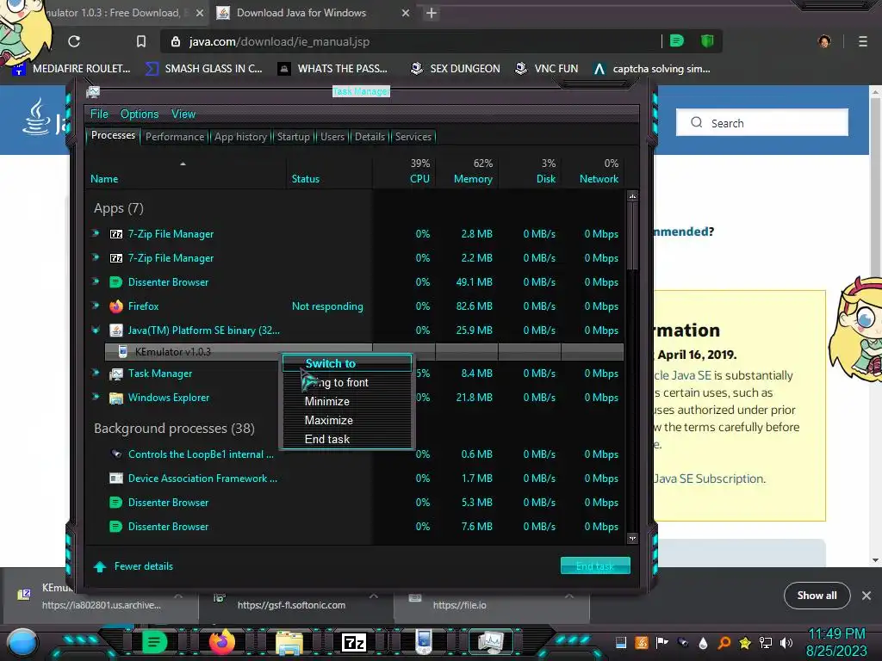Click the Task Manager list scrollbar thumb
882x661 pixels.
632,236
